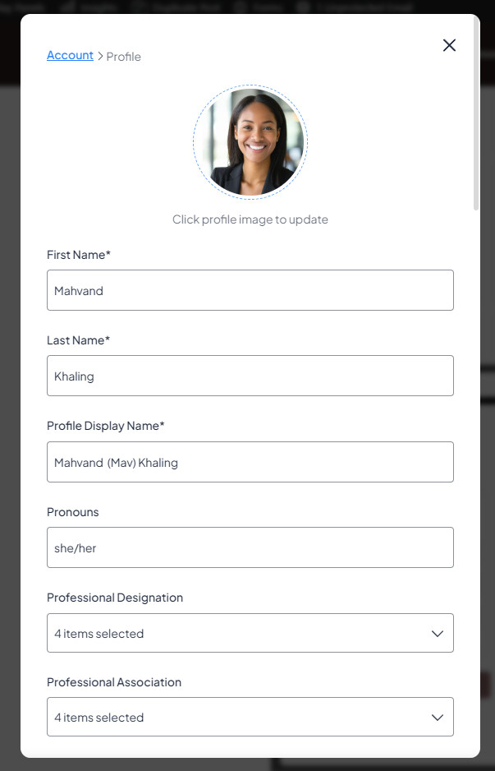Click the Professional Association label

pyautogui.click(x=114, y=682)
